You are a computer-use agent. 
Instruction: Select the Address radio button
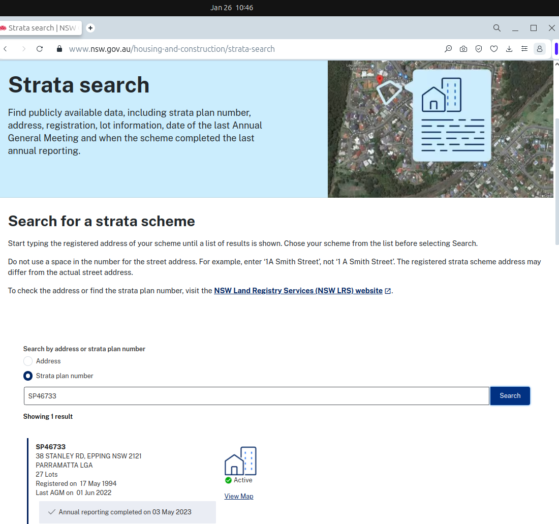pos(28,361)
